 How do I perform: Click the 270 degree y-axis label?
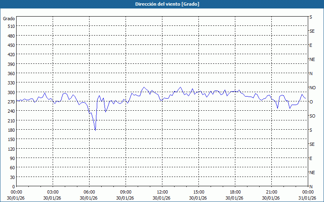10,102
